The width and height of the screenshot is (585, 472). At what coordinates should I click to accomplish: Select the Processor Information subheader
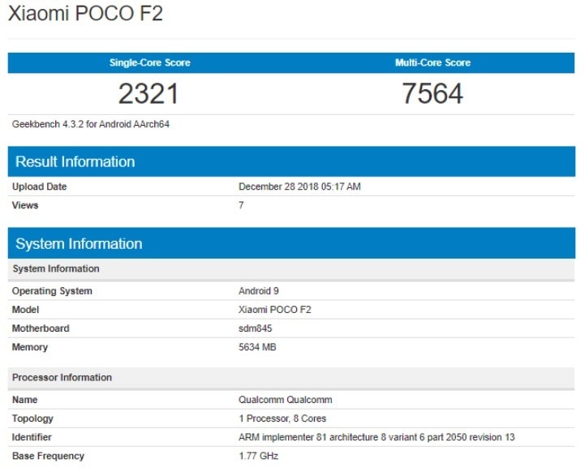291,378
